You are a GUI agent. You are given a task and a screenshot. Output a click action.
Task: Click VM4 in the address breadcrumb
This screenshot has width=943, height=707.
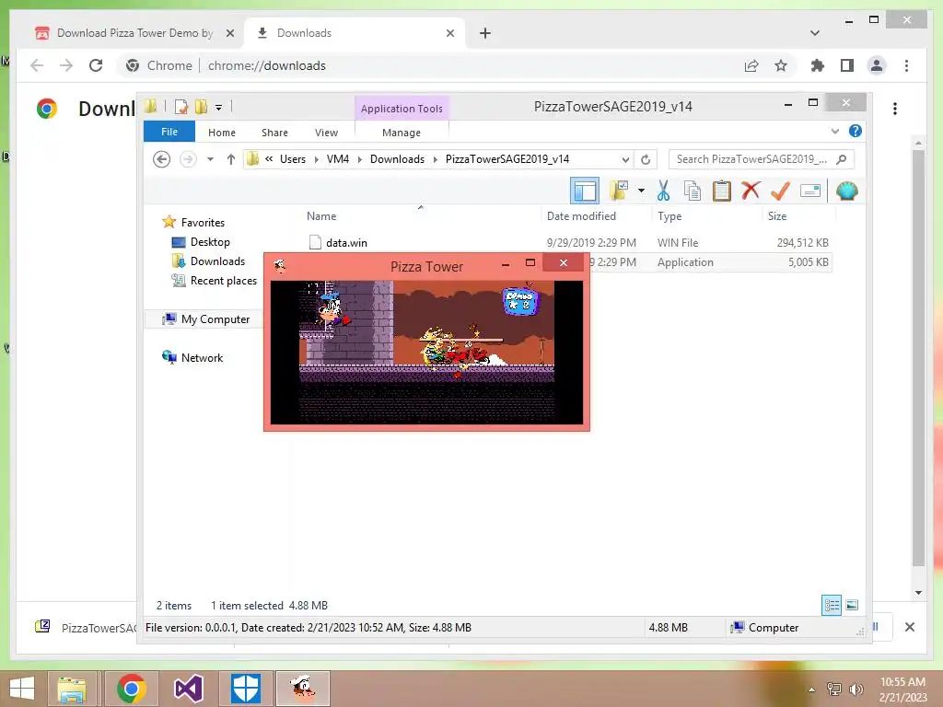[337, 159]
